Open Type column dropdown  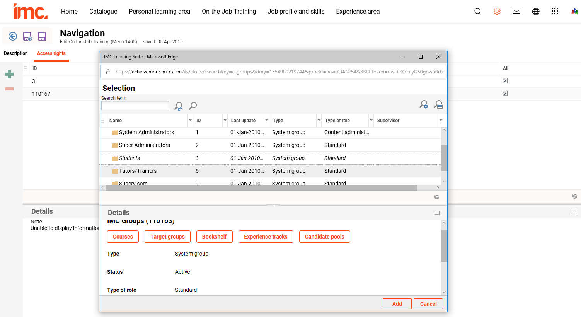pos(319,120)
